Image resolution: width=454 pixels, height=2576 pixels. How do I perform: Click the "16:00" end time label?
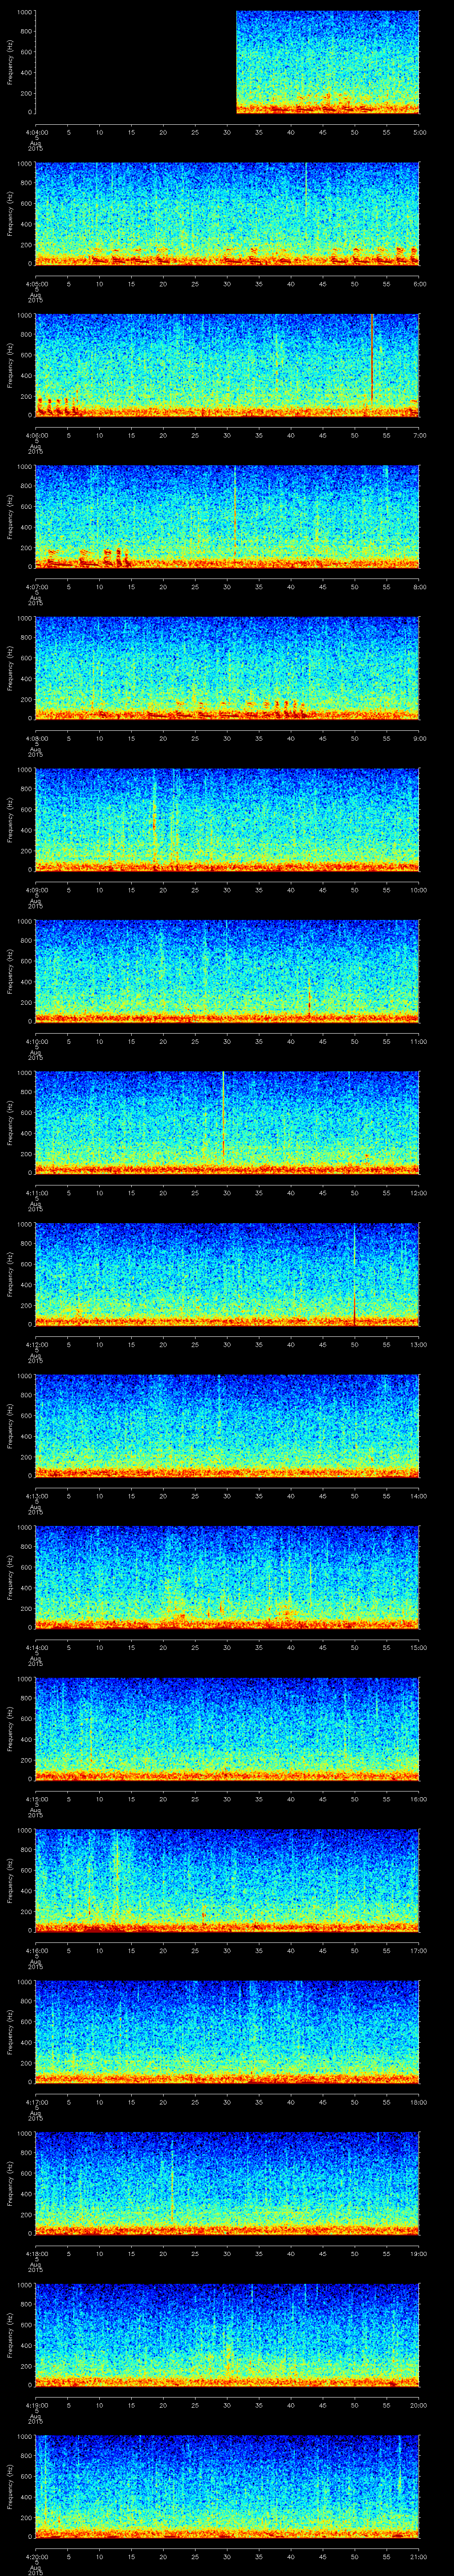coord(419,1798)
